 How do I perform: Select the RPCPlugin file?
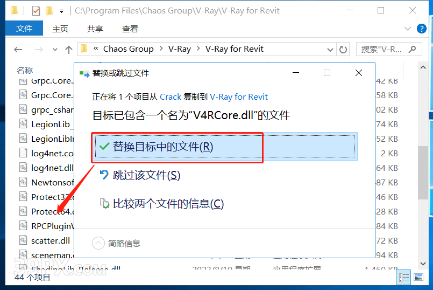(x=53, y=226)
